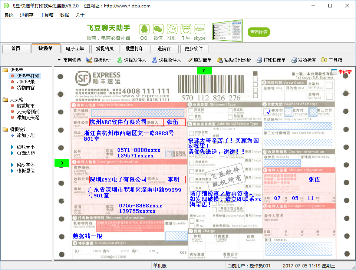Click the green left offset value box
This screenshot has width=356, height=270.
point(62,163)
